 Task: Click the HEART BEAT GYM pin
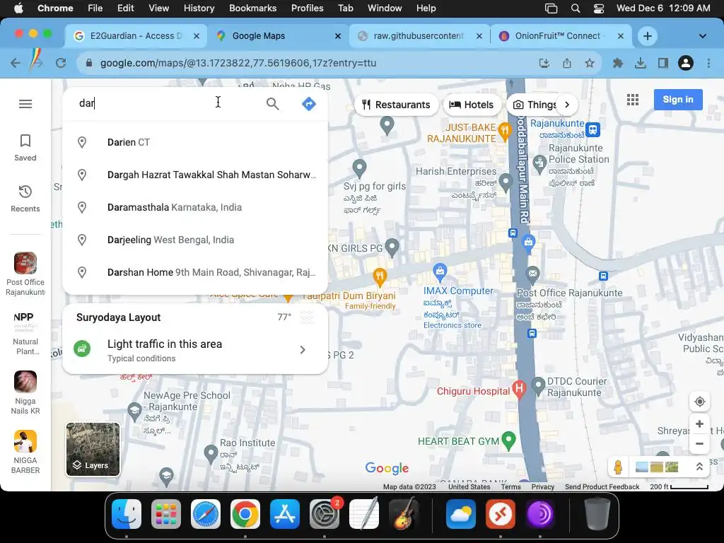[x=509, y=440]
